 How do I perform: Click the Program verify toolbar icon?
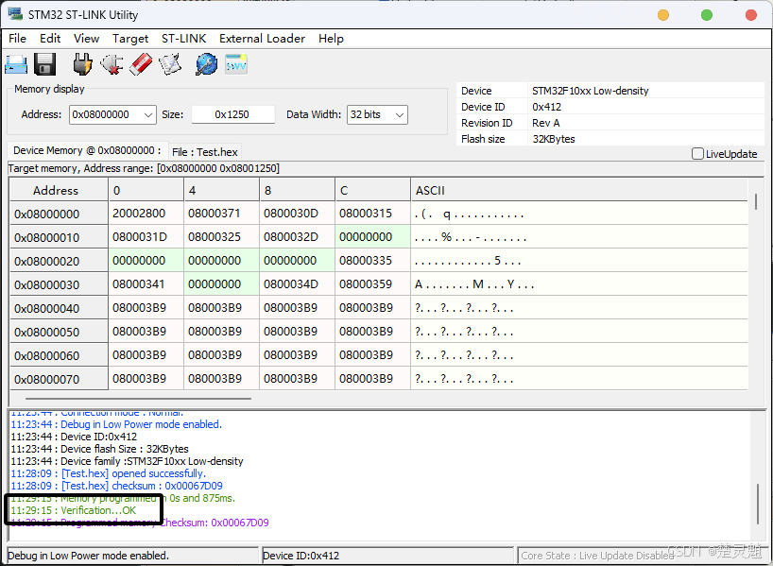[x=171, y=64]
